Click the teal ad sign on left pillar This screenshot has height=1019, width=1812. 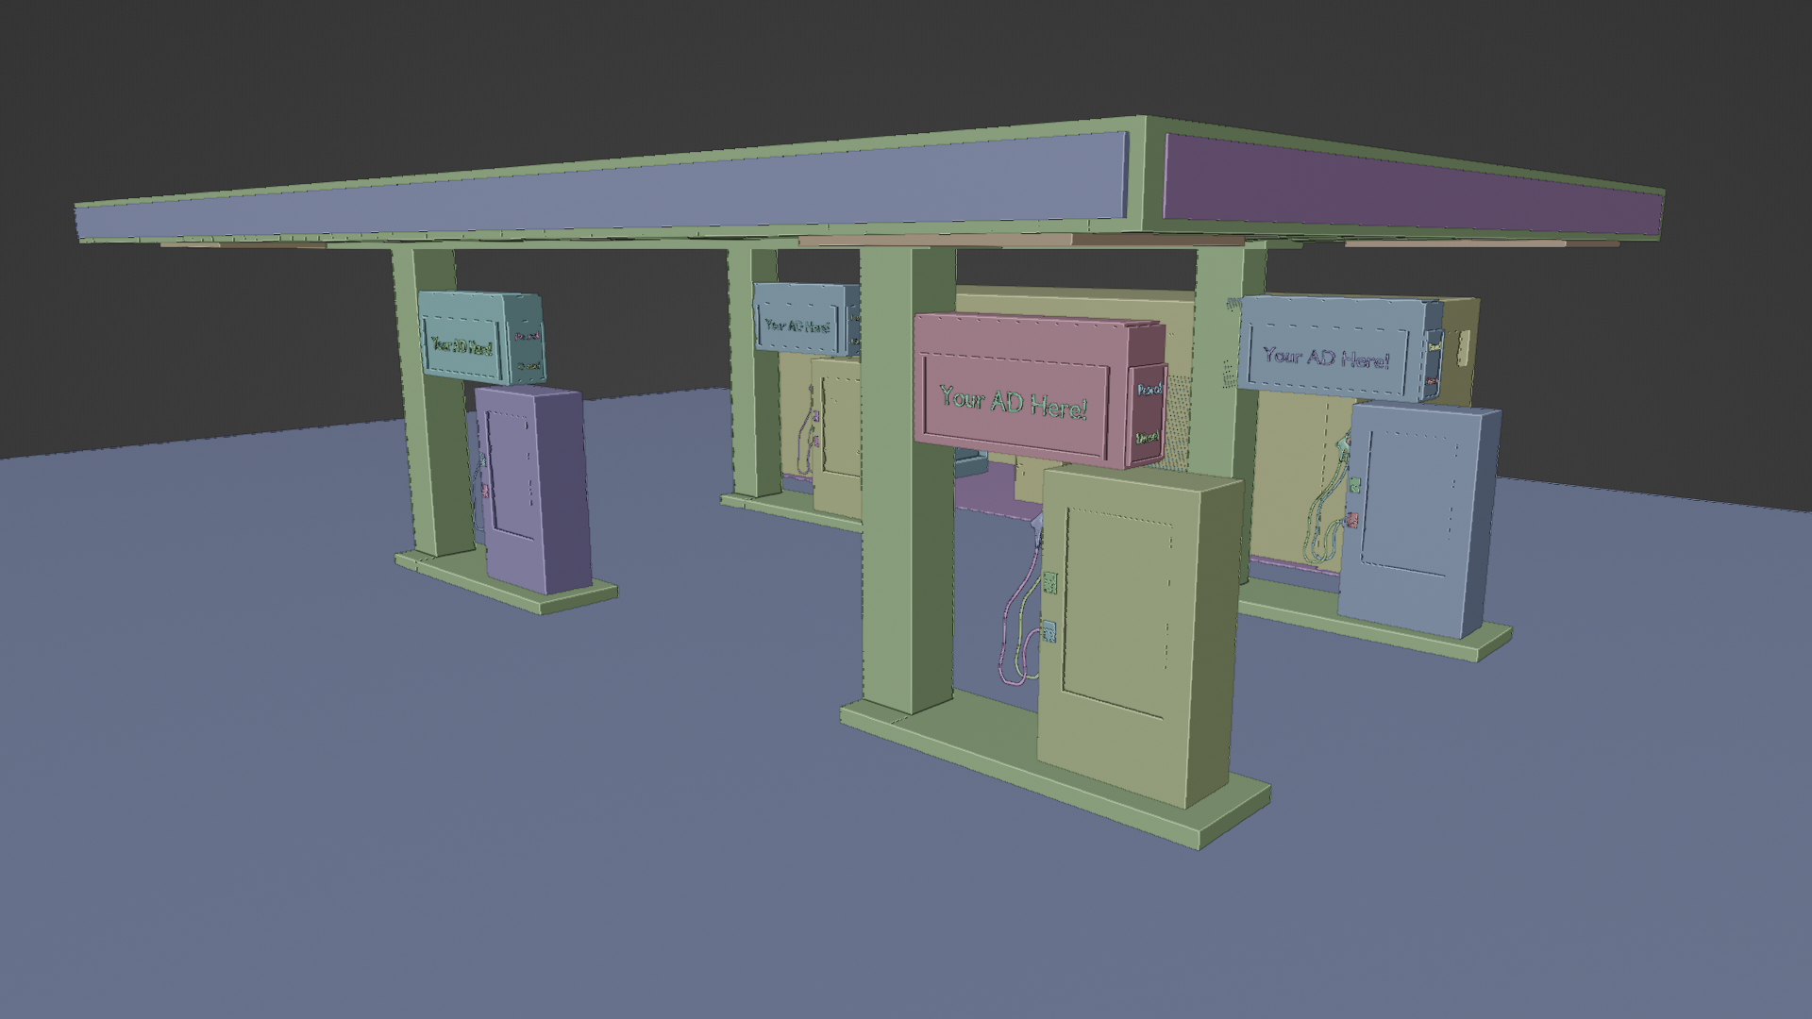pos(462,344)
